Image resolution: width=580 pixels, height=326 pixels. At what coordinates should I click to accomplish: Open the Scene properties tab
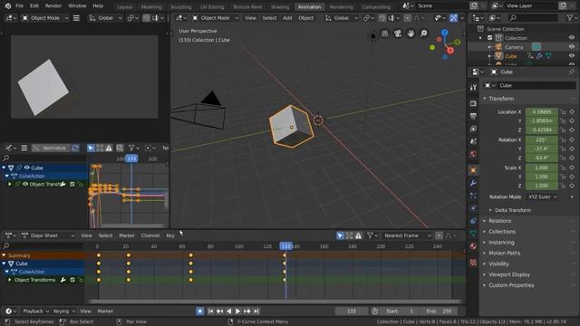click(473, 141)
